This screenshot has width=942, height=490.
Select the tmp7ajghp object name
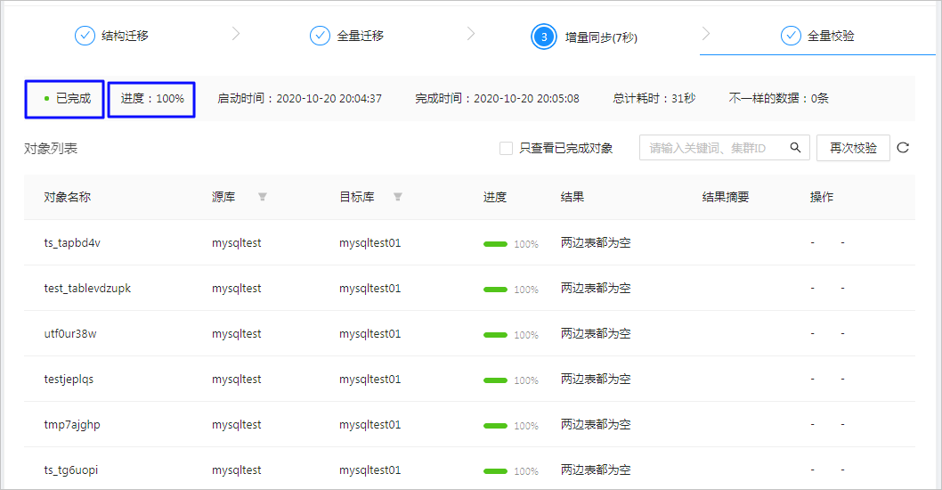(x=72, y=424)
